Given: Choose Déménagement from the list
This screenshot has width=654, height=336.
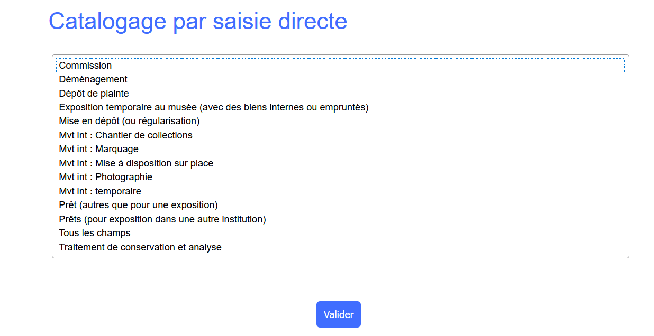Looking at the screenshot, I should (x=93, y=79).
